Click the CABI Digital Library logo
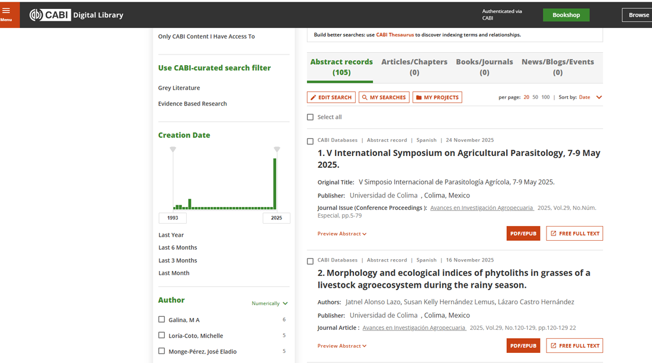The height and width of the screenshot is (363, 652). (76, 15)
